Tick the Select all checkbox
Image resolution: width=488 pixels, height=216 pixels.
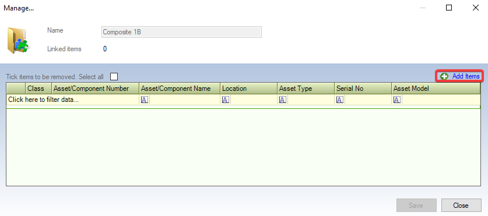point(114,76)
